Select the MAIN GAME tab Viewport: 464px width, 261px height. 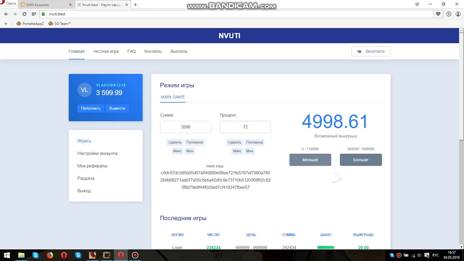click(173, 97)
